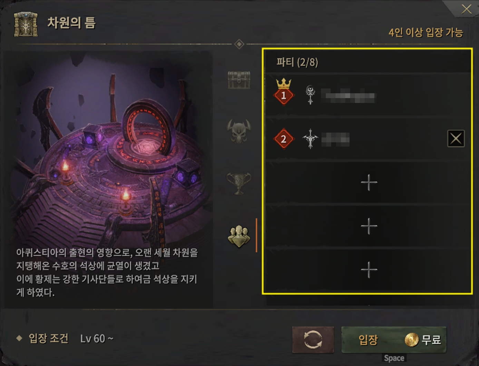Click the 차원의 틈 dungeon gate icon
Screen dimensions: 479x366
(26, 24)
